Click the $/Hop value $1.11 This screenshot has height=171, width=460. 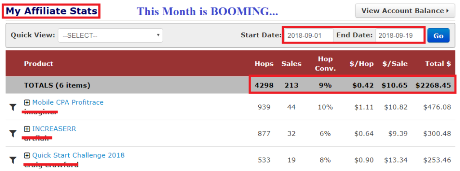click(x=364, y=107)
